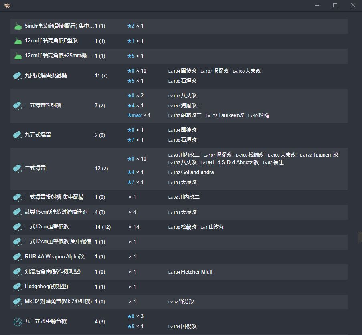Select the ship Lv.167 朝霜改二
The image size is (362, 335).
tap(185, 115)
